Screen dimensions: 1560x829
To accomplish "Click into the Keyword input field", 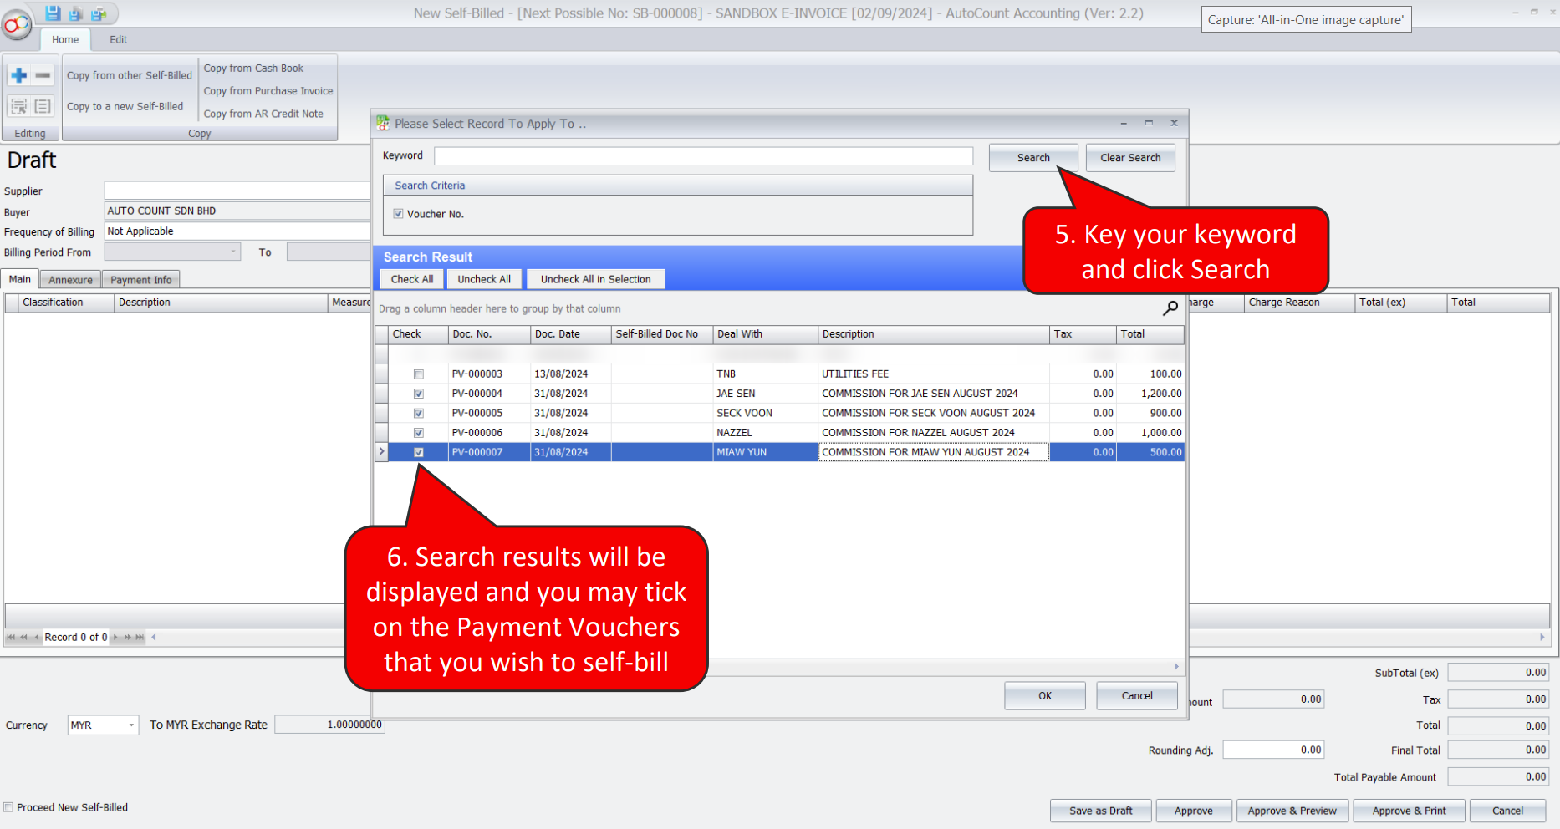I will [702, 156].
